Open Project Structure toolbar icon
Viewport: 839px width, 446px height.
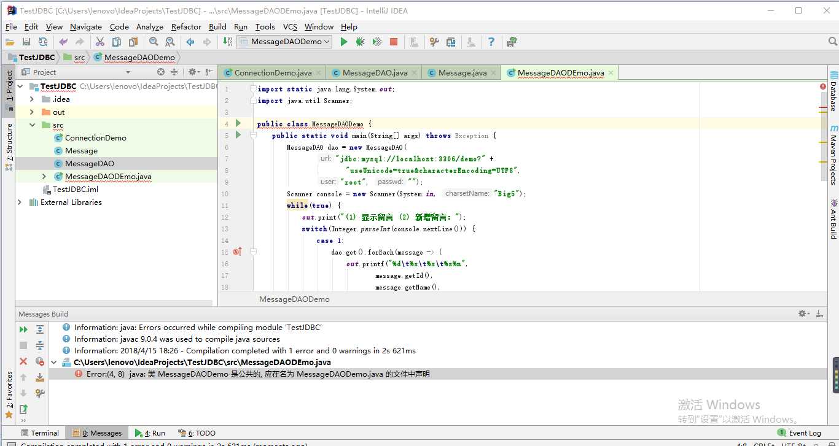point(451,42)
